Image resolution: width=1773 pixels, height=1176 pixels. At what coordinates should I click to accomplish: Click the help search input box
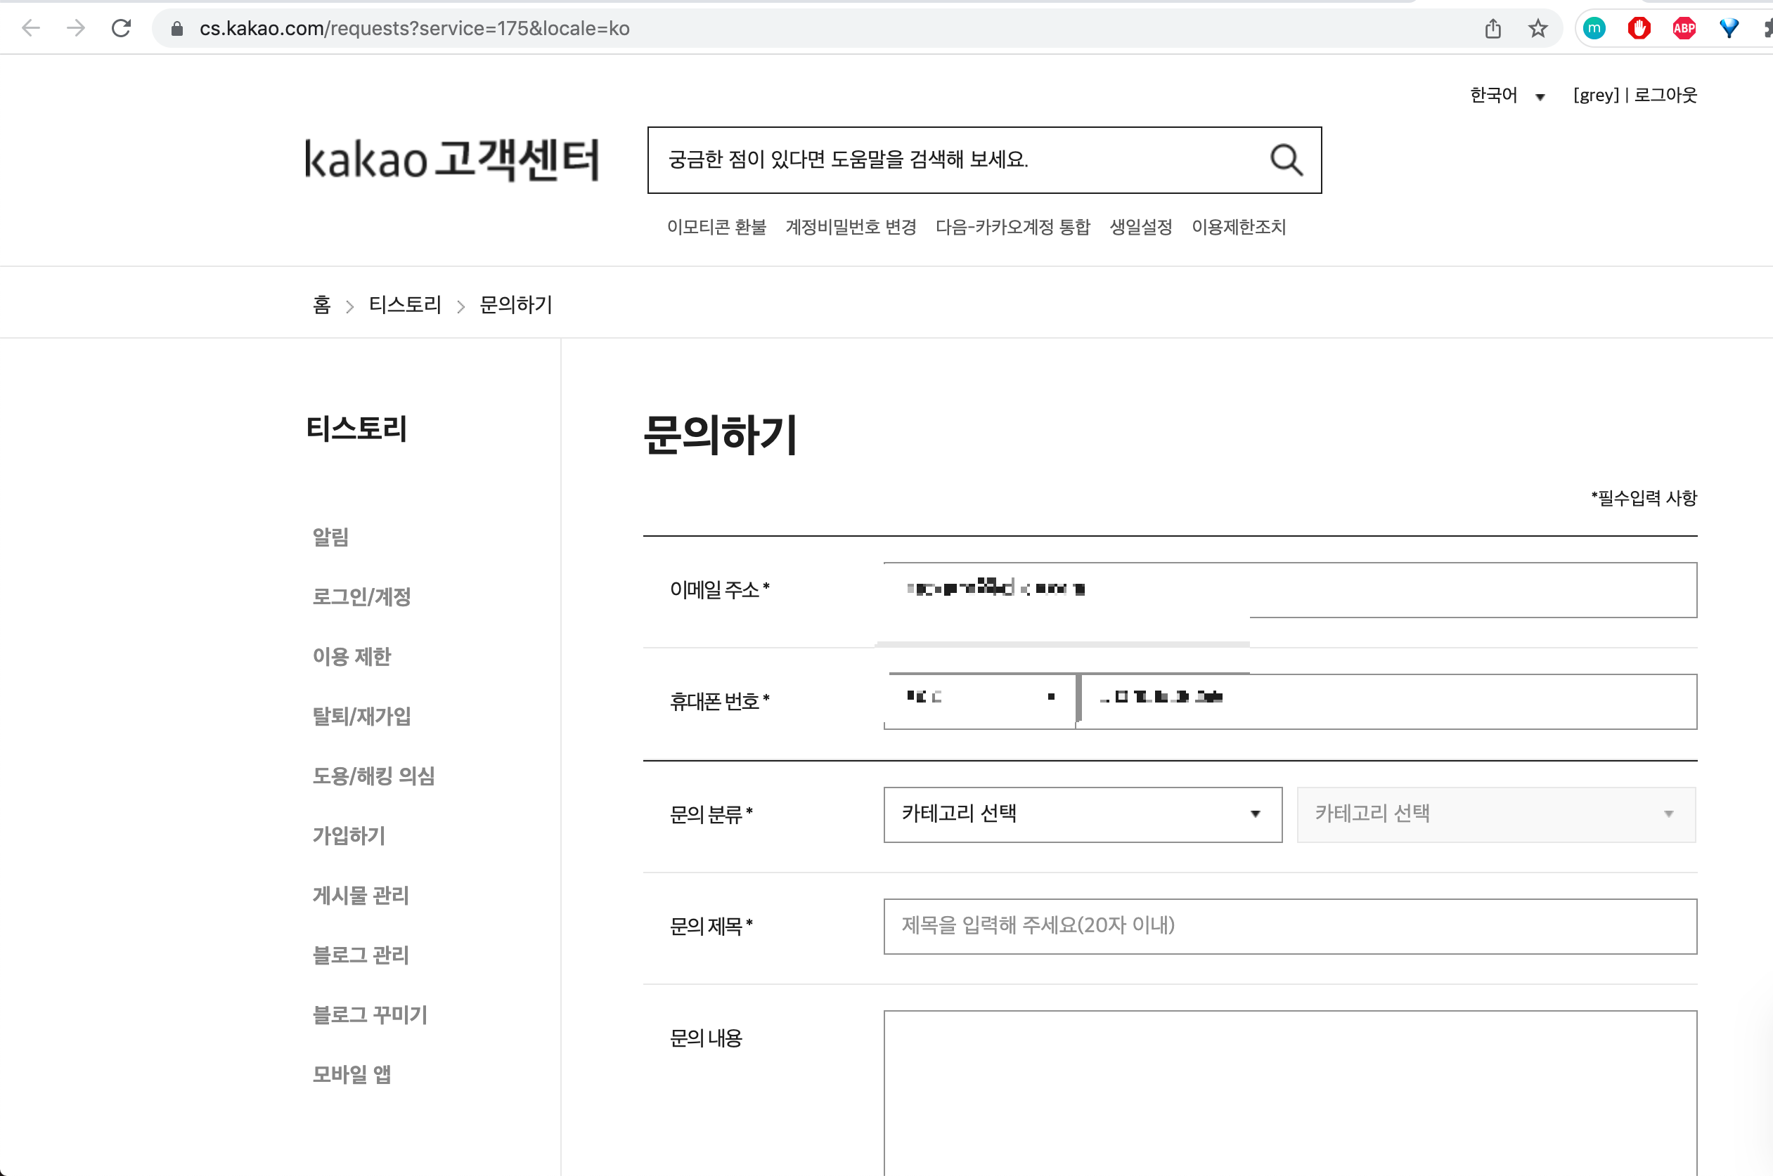[953, 159]
